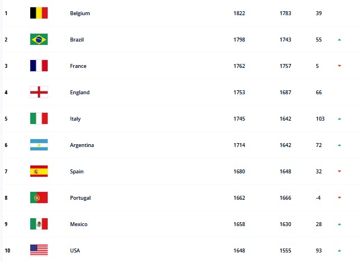Click the Mexico flag icon
This screenshot has width=361, height=262.
(x=39, y=224)
